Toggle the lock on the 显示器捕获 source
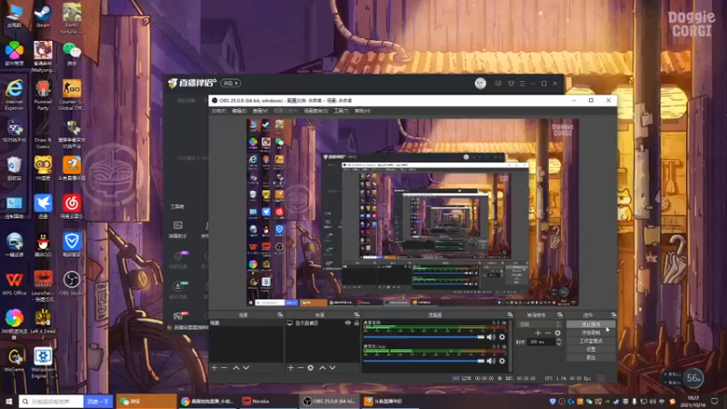 coord(356,323)
